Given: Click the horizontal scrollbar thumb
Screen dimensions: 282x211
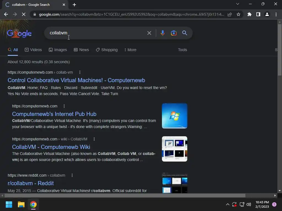Looking at the screenshot, I should pyautogui.click(x=125, y=195).
